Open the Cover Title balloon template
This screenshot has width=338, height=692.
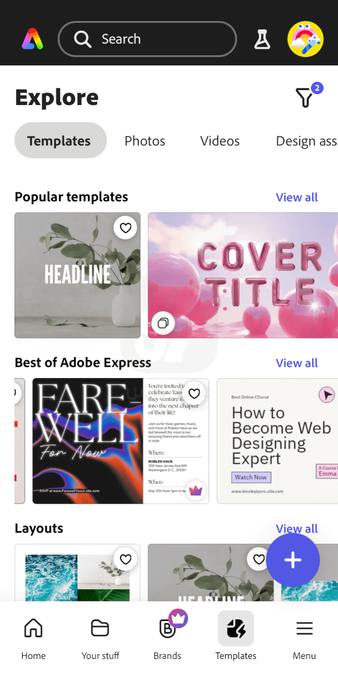pos(243,275)
